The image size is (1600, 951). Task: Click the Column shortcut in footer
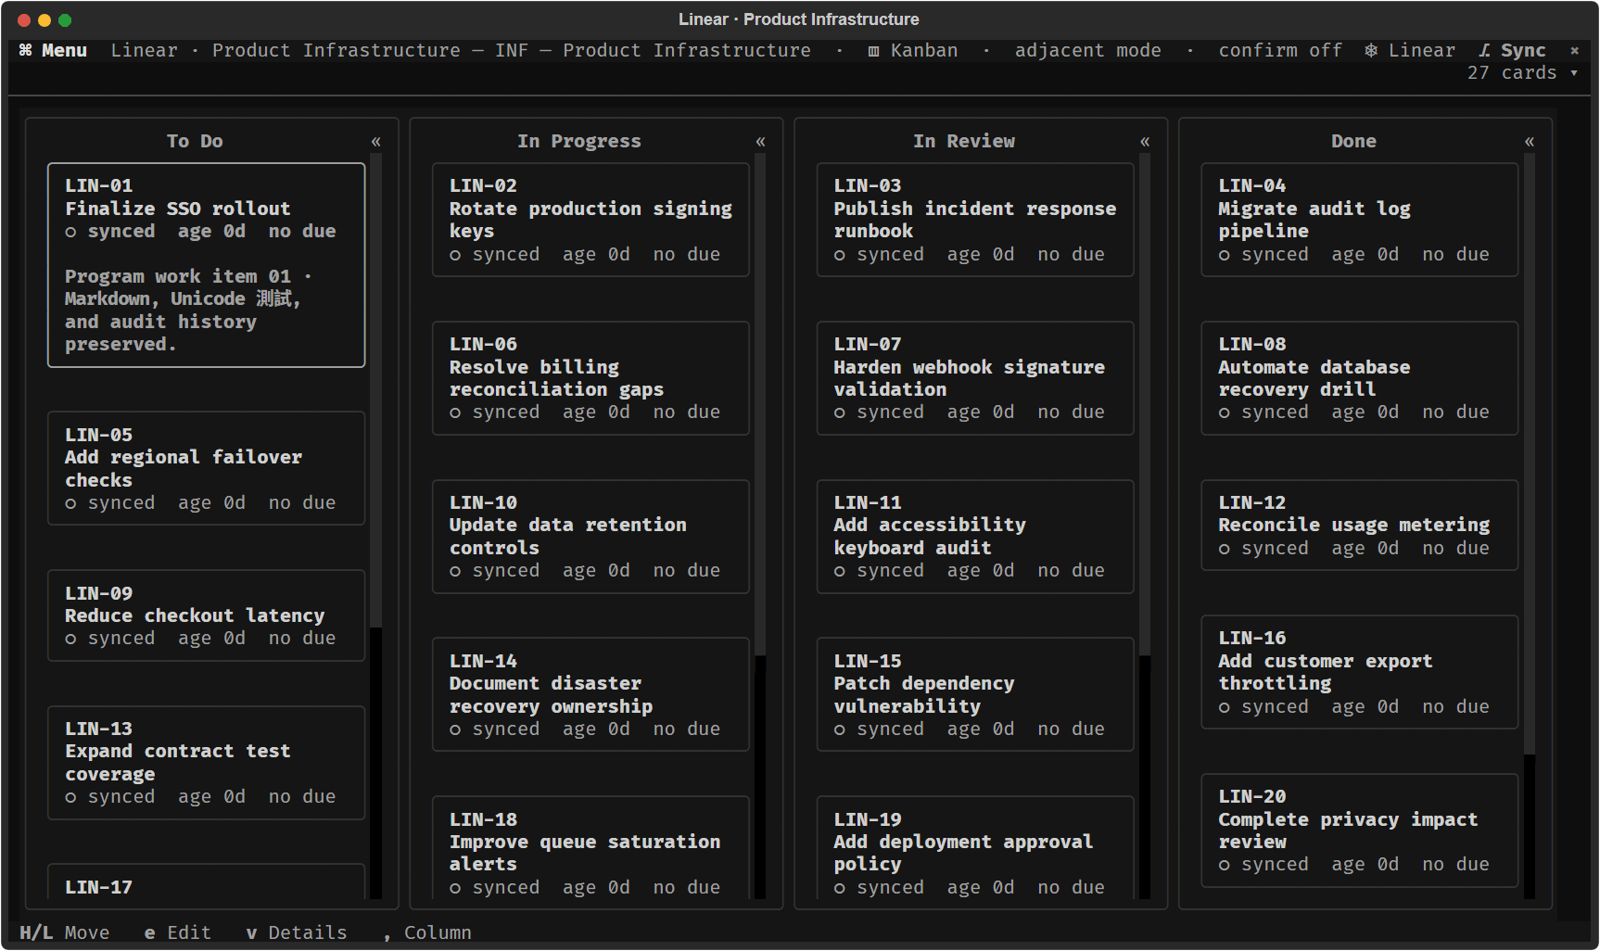[427, 932]
